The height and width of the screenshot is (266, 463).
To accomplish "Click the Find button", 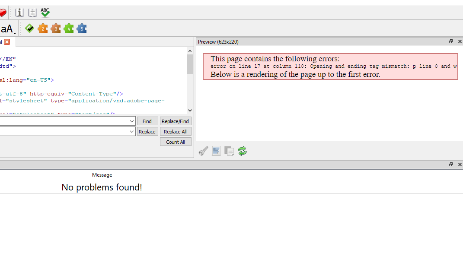I will (147, 121).
